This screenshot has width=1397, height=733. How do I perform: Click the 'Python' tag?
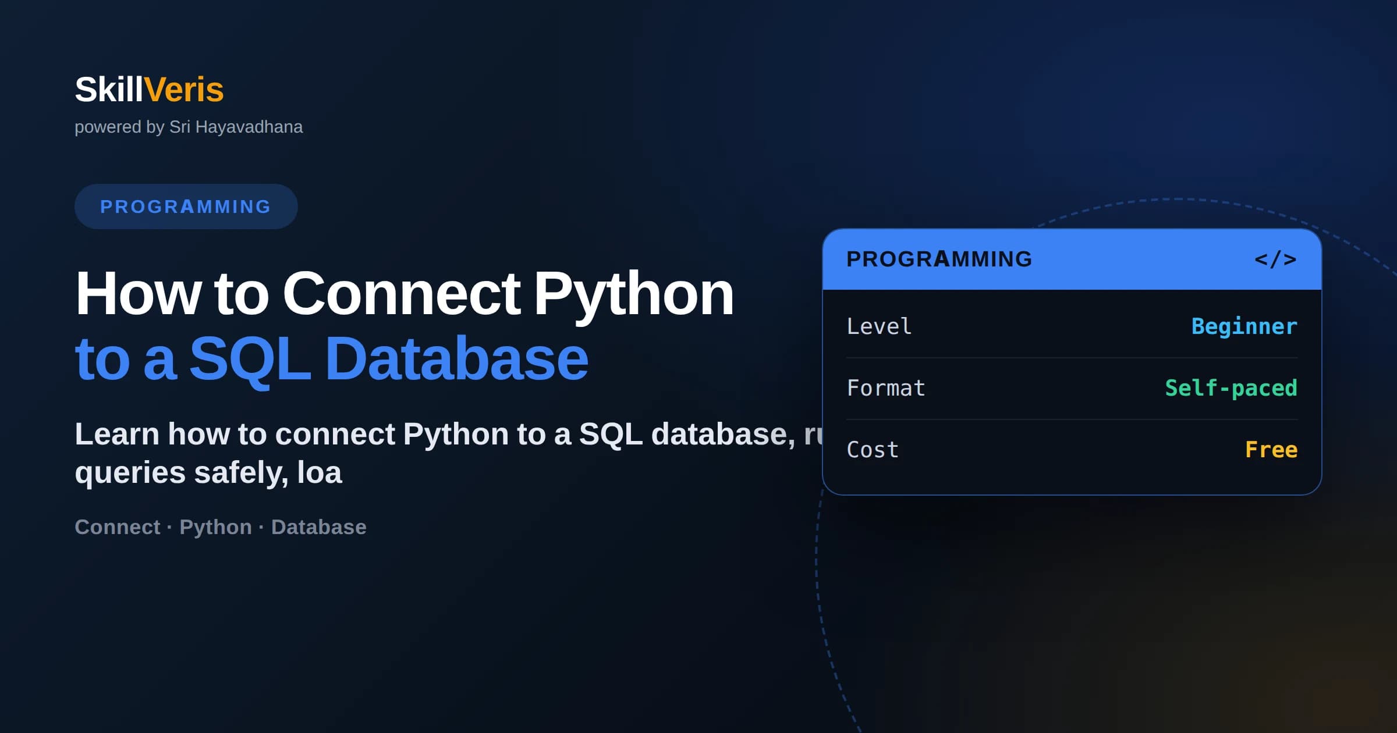(x=215, y=527)
